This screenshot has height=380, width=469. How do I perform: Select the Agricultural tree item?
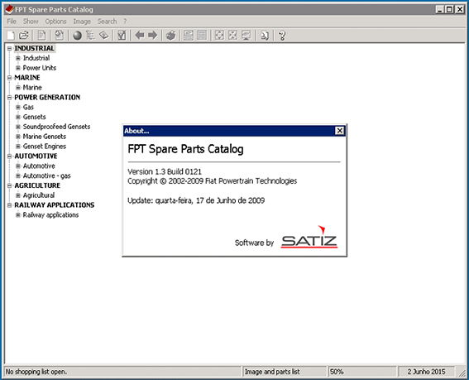pyautogui.click(x=39, y=195)
